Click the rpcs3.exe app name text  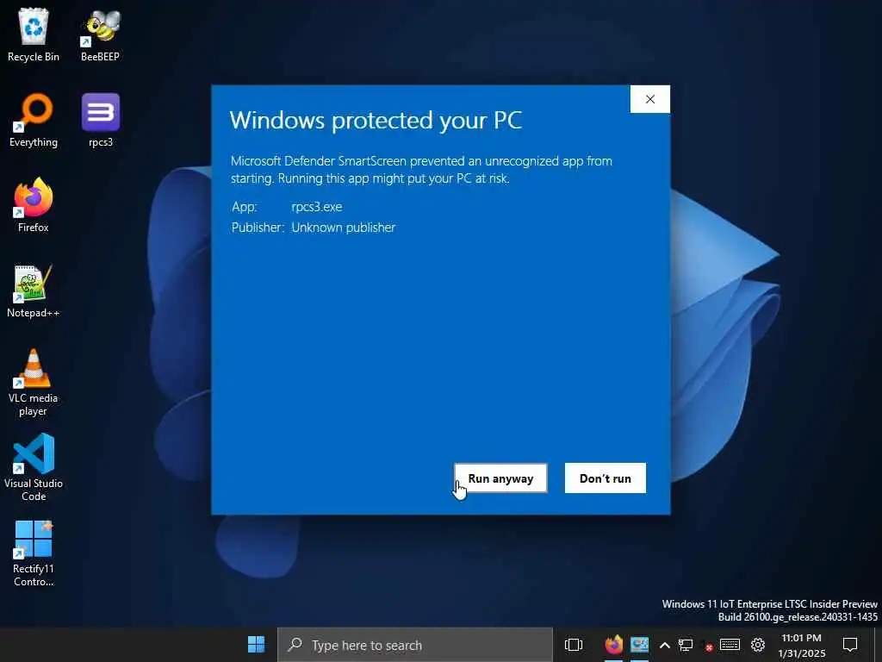(317, 207)
